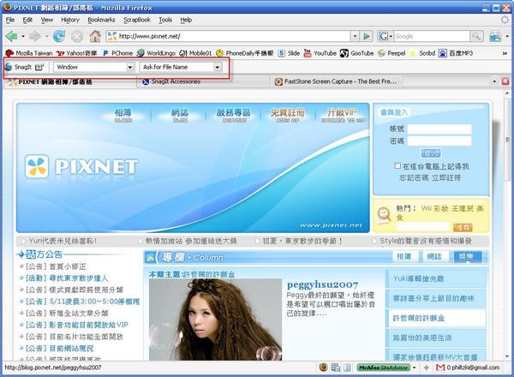This screenshot has width=514, height=377.
Task: Click the Firefox icon in status bar
Action: [x=323, y=368]
